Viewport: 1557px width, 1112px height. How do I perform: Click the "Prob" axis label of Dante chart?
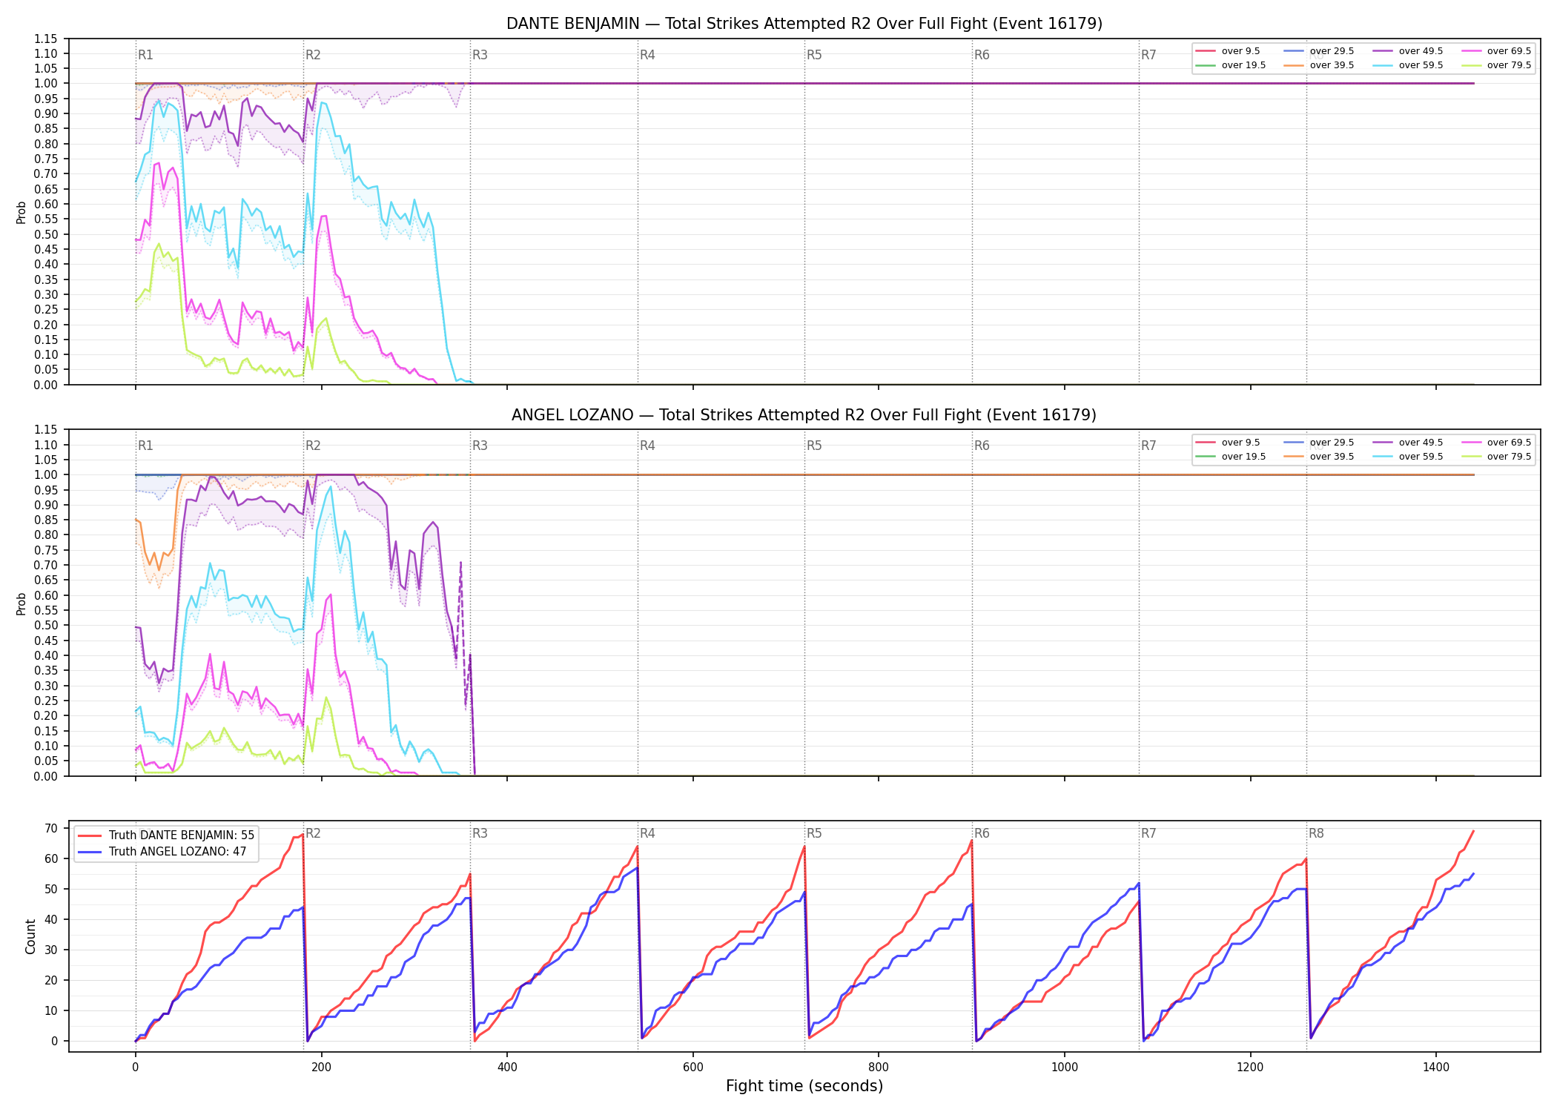pos(22,212)
